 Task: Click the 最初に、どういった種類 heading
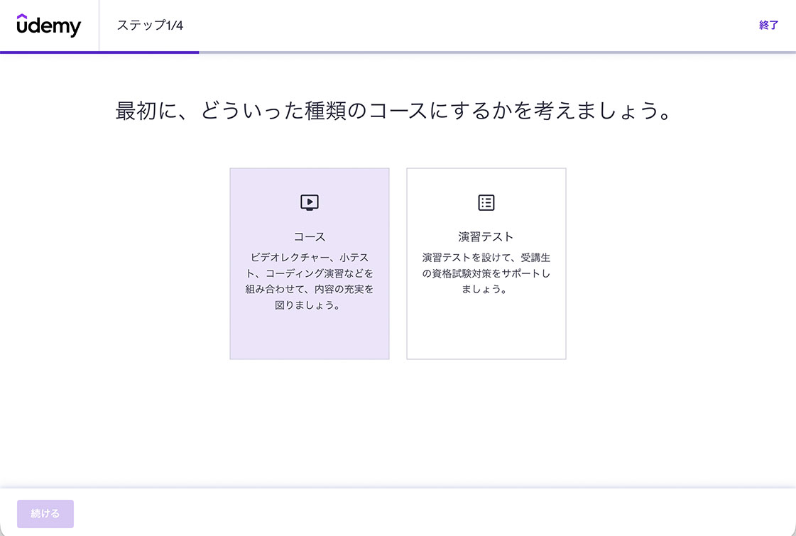pyautogui.click(x=393, y=112)
